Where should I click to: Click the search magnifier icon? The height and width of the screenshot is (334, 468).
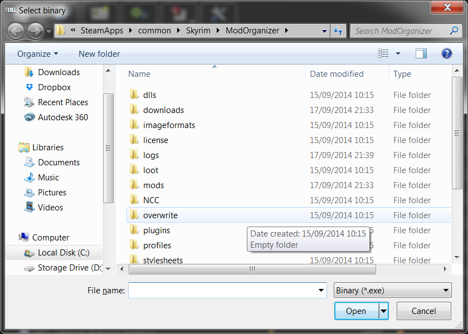tap(454, 31)
